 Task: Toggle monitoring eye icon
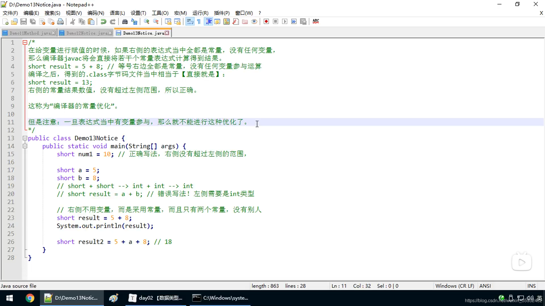point(254,22)
